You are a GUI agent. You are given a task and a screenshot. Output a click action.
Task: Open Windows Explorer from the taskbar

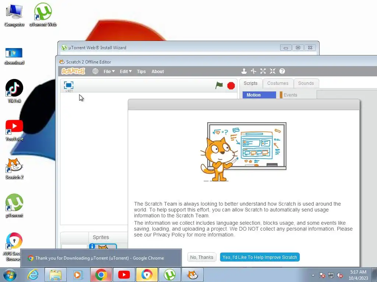pos(56,275)
